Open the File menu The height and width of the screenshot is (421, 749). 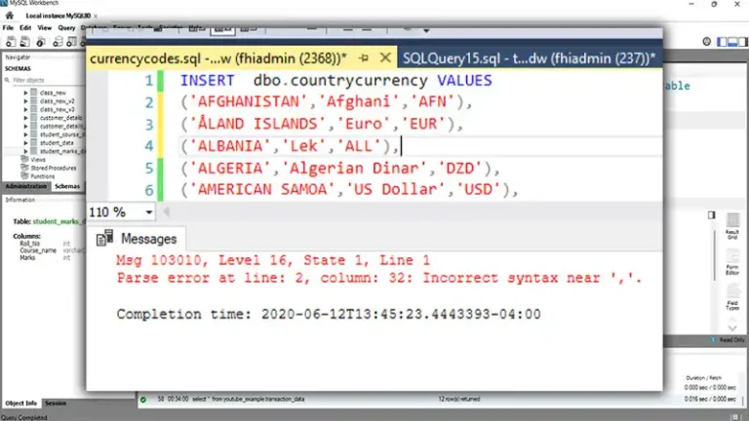click(x=8, y=27)
